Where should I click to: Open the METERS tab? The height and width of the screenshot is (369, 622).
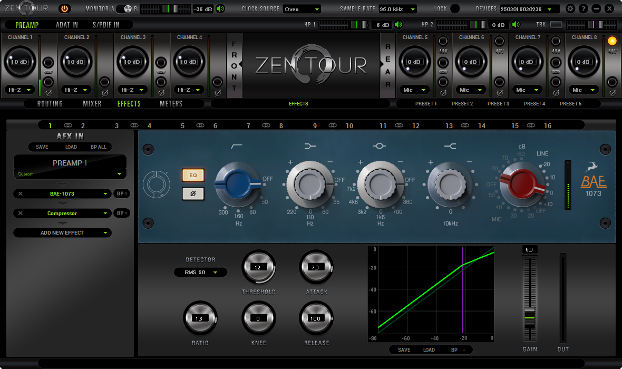point(171,103)
